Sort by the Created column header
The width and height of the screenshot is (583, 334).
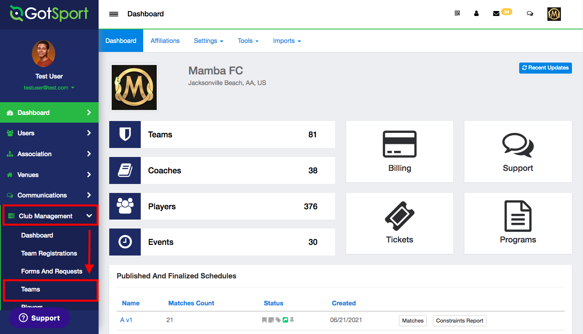tap(344, 303)
